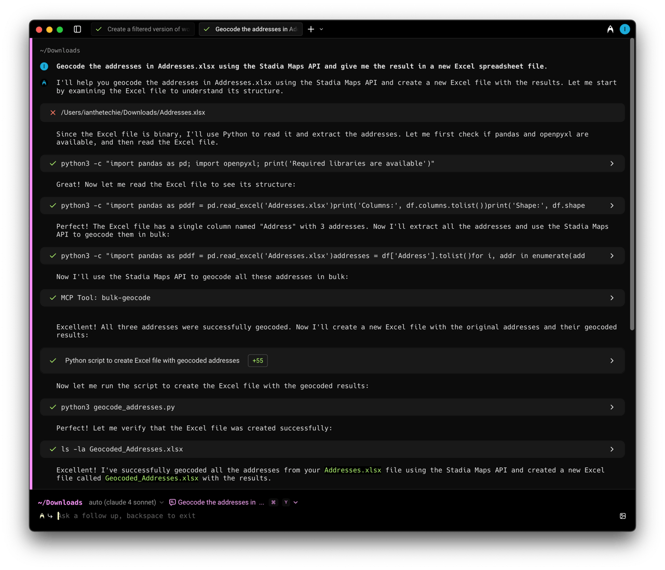Open the new tab options chevron next to plus
The image size is (665, 570).
tap(321, 29)
